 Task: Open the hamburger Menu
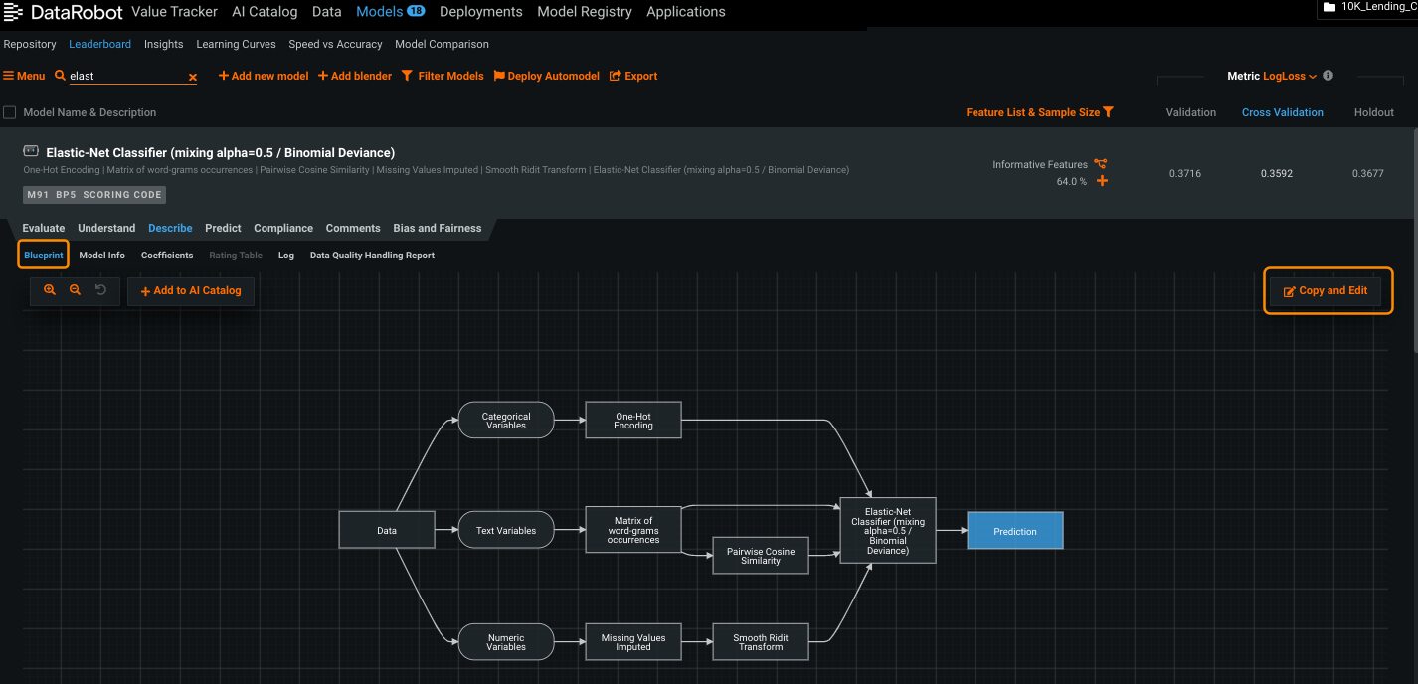[24, 76]
